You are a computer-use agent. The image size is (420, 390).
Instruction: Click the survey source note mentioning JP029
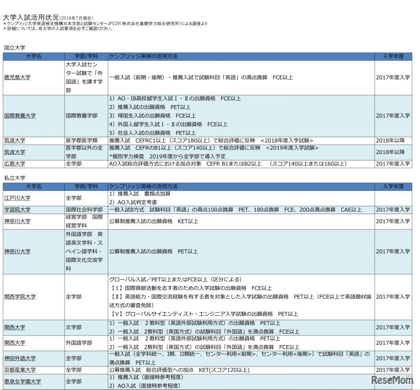pyautogui.click(x=105, y=24)
